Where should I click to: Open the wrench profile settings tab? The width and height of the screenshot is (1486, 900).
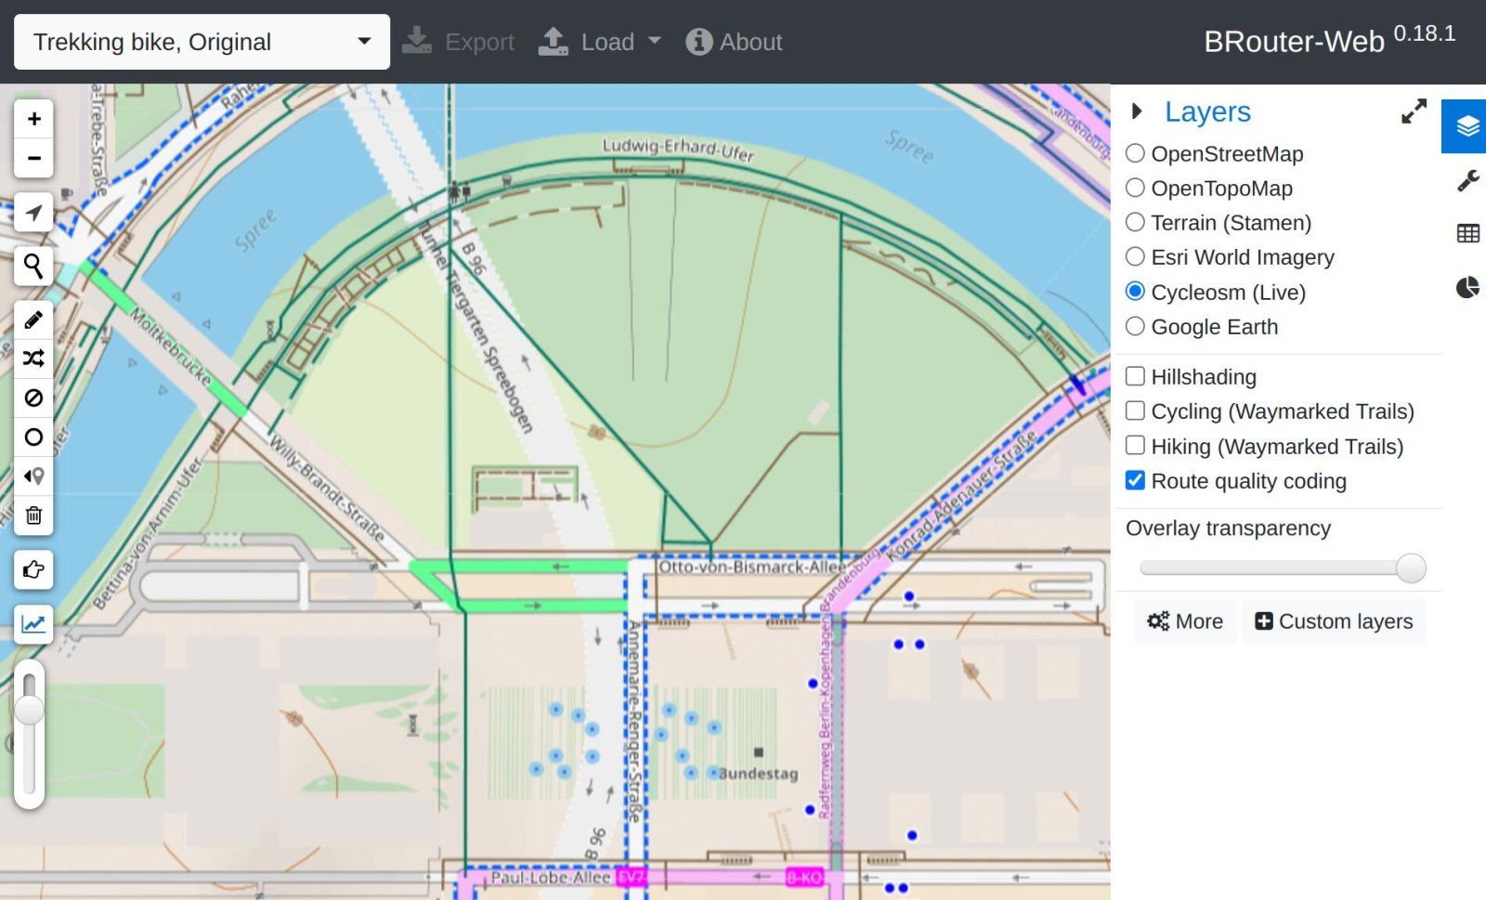pos(1467,180)
